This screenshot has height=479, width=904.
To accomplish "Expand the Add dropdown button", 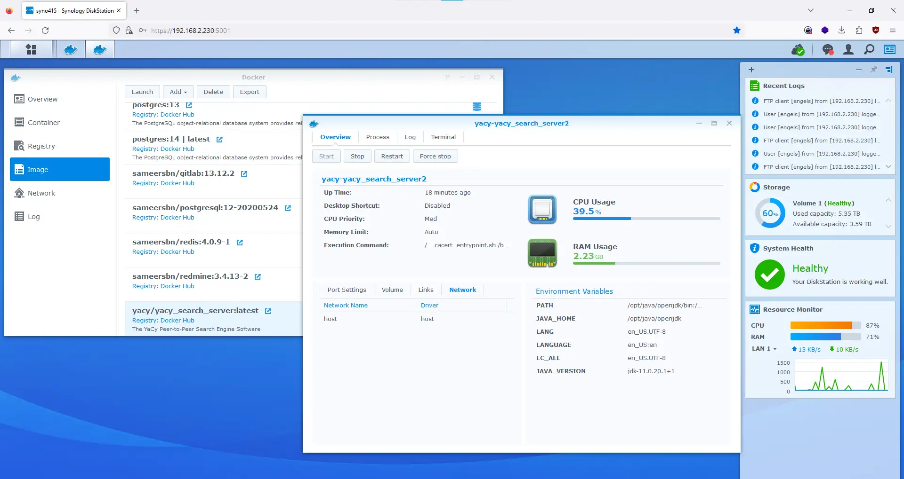I will pos(178,92).
